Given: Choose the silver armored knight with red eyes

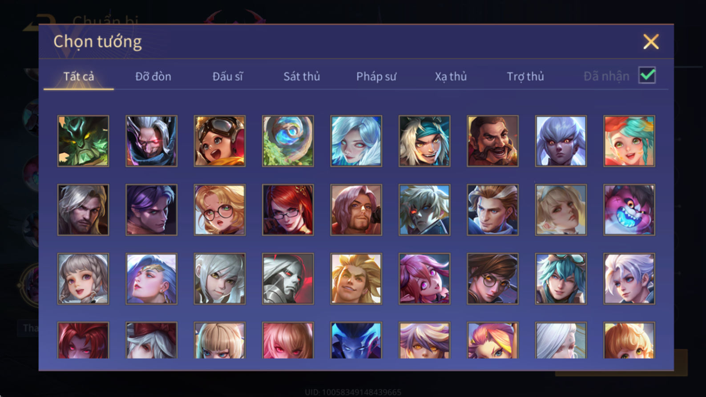Looking at the screenshot, I should [288, 279].
